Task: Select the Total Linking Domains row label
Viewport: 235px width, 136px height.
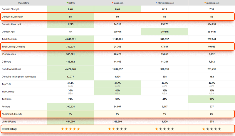Action: click(x=14, y=47)
